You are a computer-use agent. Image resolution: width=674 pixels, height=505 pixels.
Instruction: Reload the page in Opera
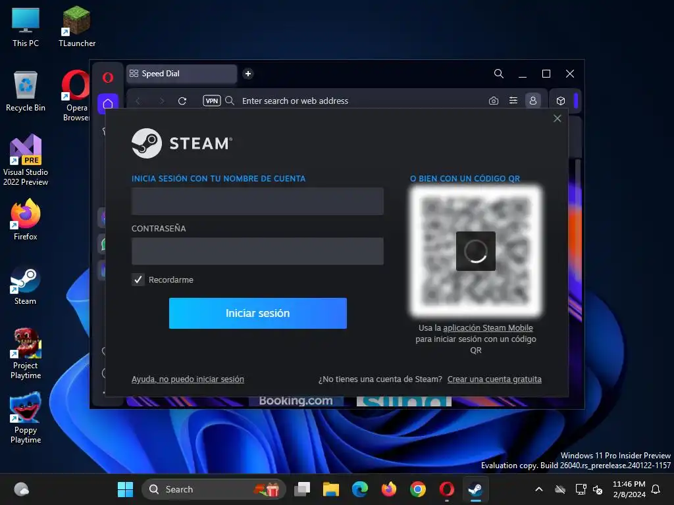pos(182,101)
